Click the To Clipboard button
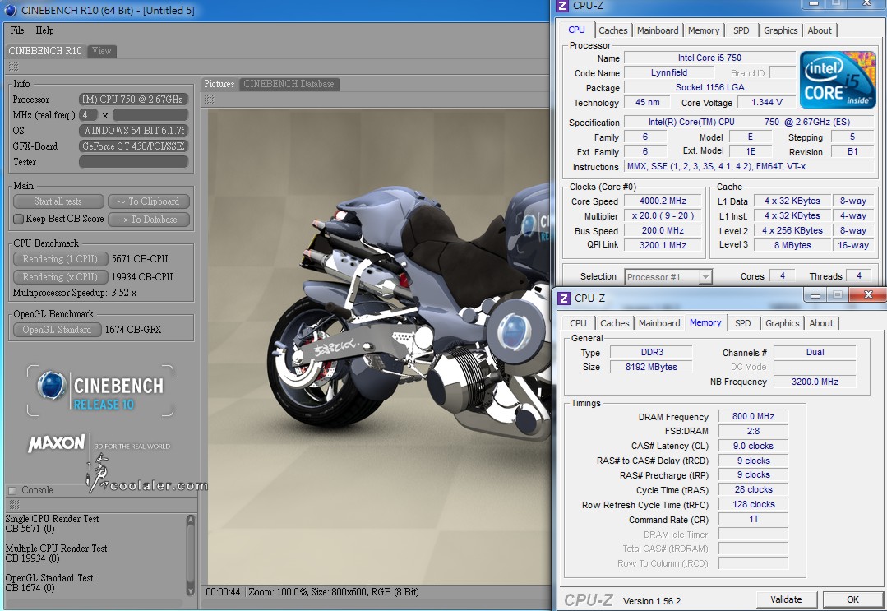The width and height of the screenshot is (887, 611). click(x=148, y=201)
